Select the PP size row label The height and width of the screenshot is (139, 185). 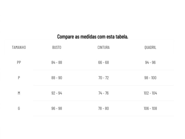click(19, 62)
